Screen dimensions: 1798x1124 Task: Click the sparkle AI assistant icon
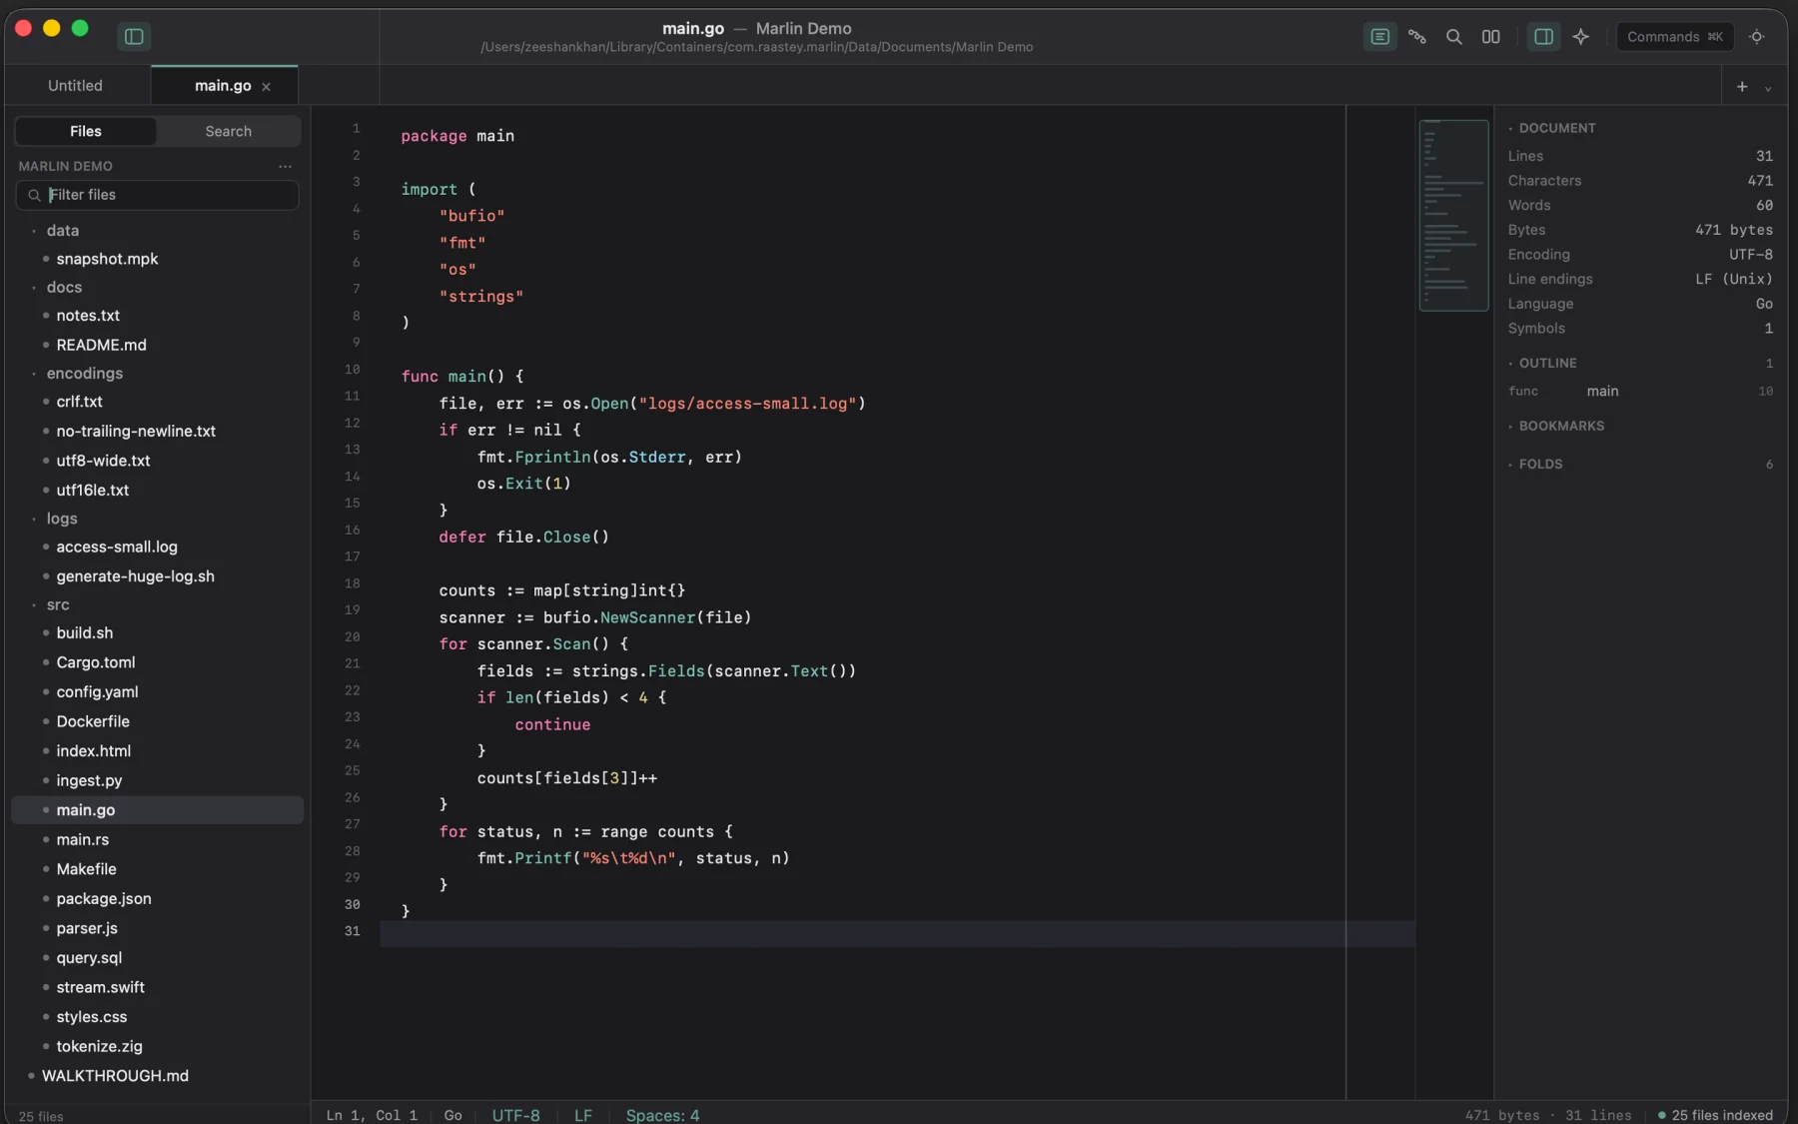point(1580,37)
